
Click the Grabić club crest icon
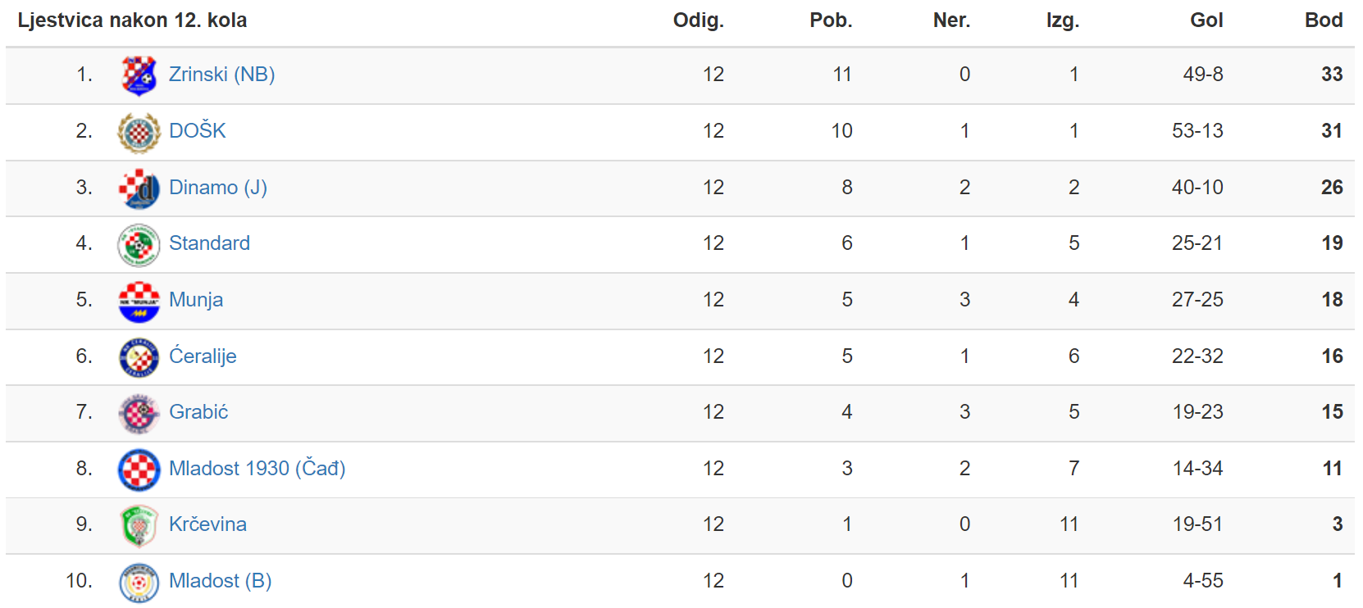(x=139, y=413)
